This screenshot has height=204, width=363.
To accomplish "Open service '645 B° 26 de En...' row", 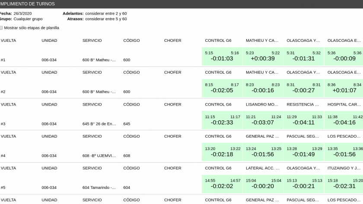I will pyautogui.click(x=99, y=124).
